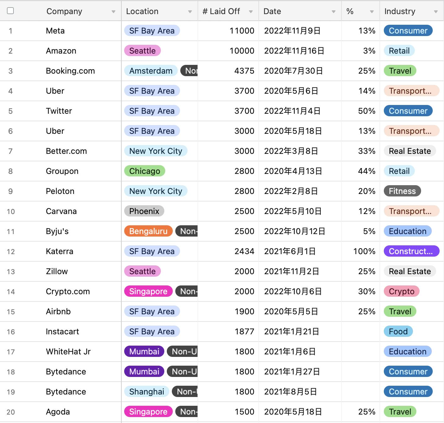The image size is (444, 423).
Task: Open the Company column dropdown arrow
Action: [113, 12]
